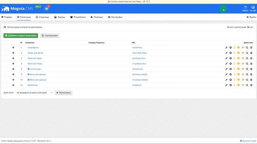The image size is (257, 144).
Task: Edit the Мужская обувь category pencil
Action: (x=226, y=64)
